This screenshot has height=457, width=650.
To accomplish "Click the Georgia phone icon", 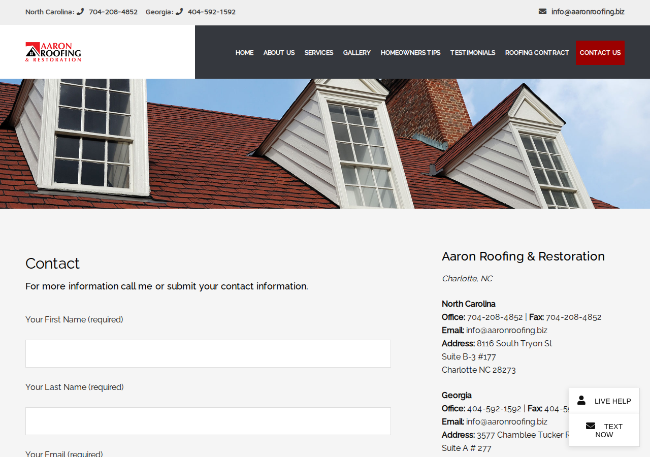I will (x=179, y=12).
